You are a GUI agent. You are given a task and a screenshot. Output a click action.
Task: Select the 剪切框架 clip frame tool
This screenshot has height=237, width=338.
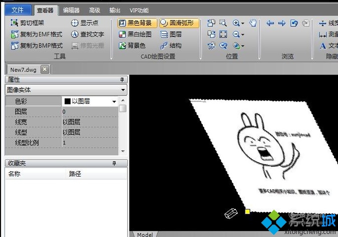click(28, 23)
